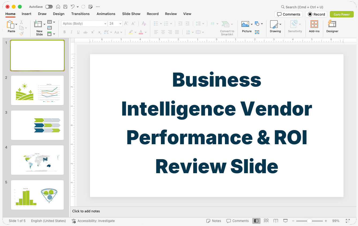Switch to Reading view
This screenshot has height=226, width=358.
(x=276, y=221)
